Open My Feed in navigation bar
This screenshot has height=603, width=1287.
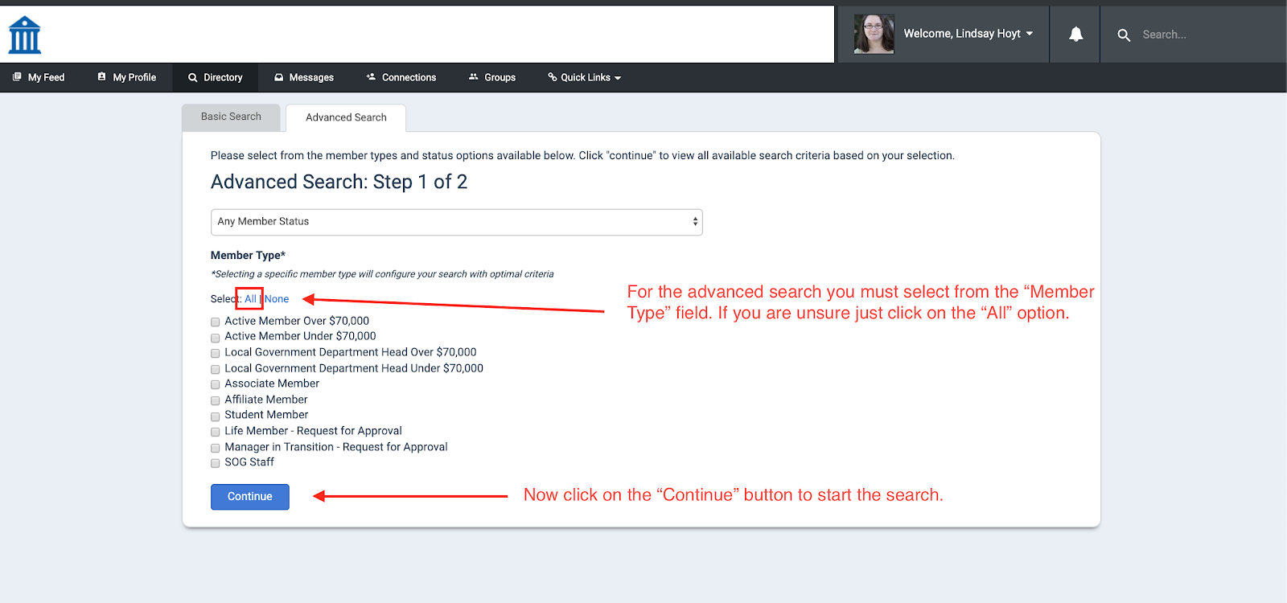coord(39,77)
